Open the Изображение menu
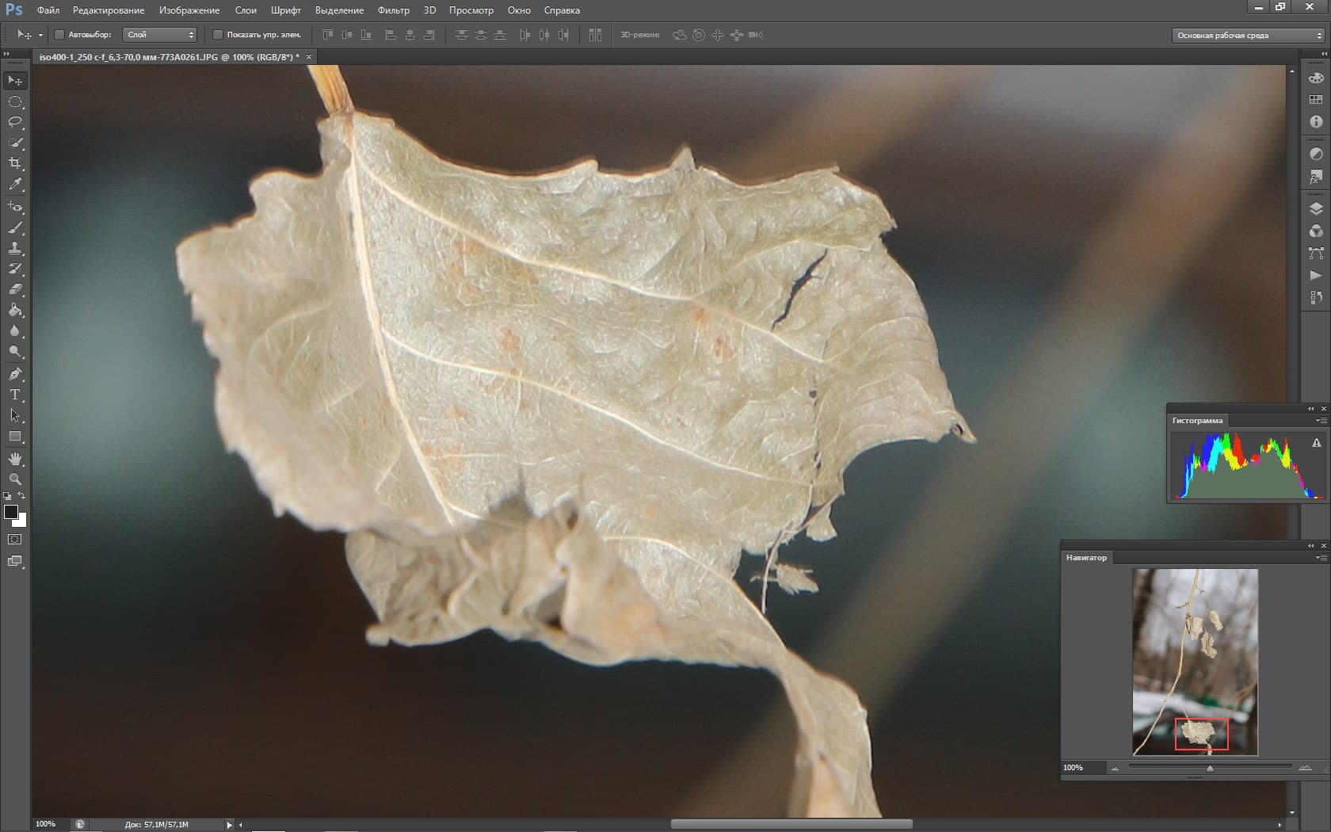Image resolution: width=1331 pixels, height=832 pixels. pyautogui.click(x=189, y=10)
